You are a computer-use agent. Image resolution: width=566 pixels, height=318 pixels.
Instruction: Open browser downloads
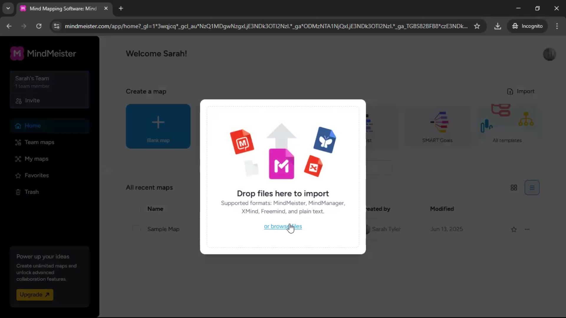click(498, 26)
